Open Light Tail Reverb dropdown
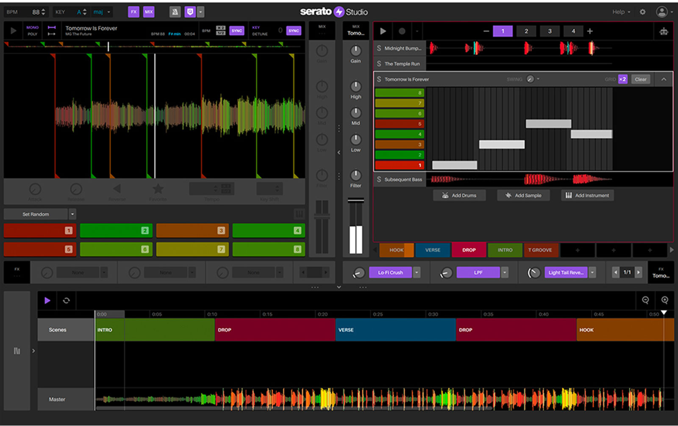The width and height of the screenshot is (678, 426). [592, 272]
